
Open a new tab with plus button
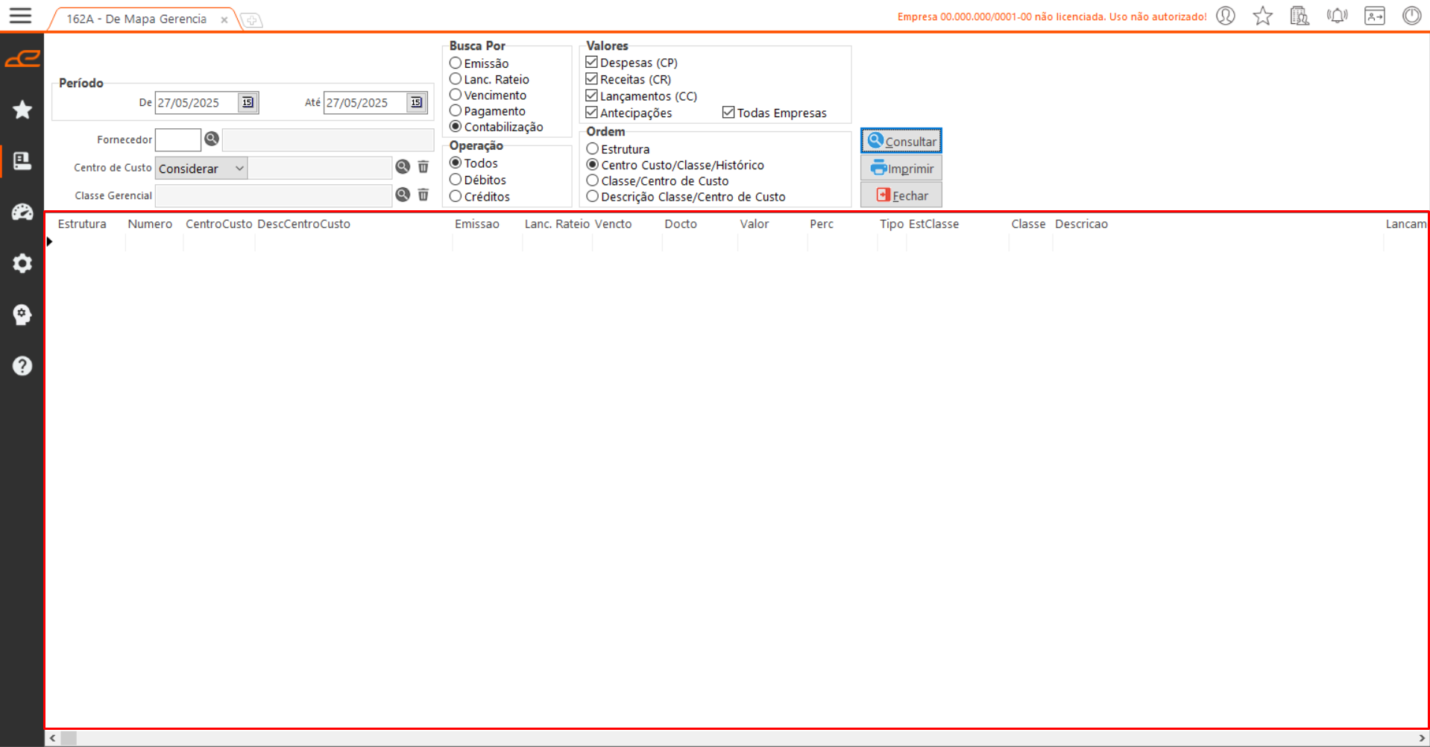tap(252, 20)
